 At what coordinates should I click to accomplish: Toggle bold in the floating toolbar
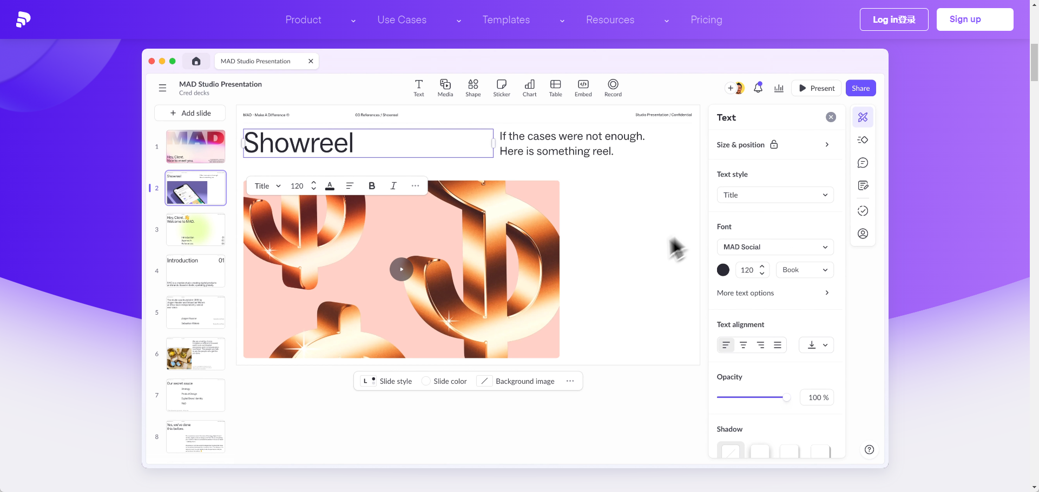tap(372, 186)
